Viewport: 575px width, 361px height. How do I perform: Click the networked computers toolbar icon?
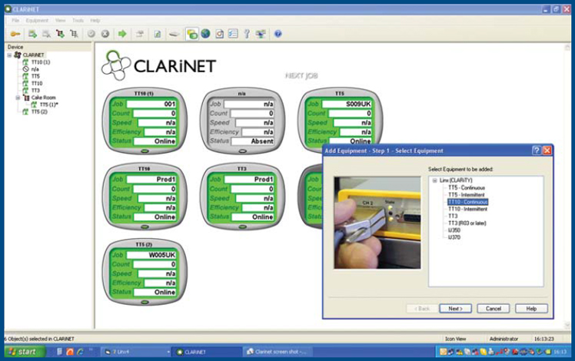pos(261,34)
